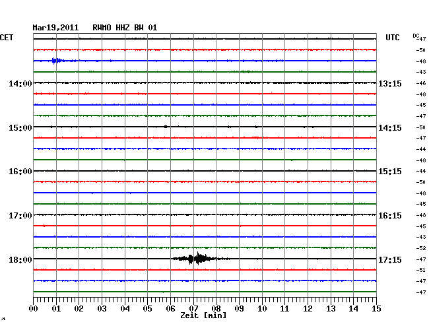This screenshot has height=326, width=429.
Task: Click the CET timezone label
Action: [7, 38]
